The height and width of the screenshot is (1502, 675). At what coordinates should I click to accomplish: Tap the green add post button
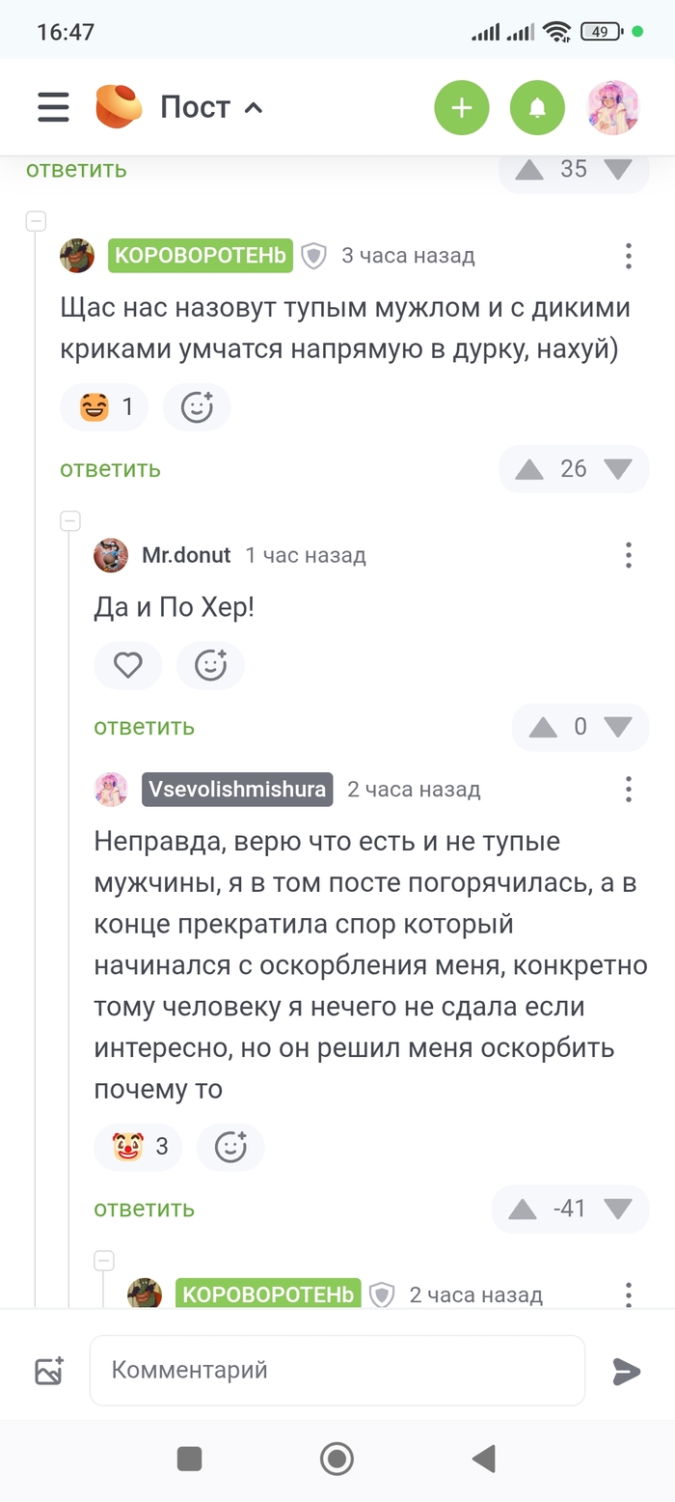462,107
